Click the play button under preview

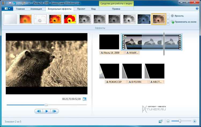tap(47, 111)
